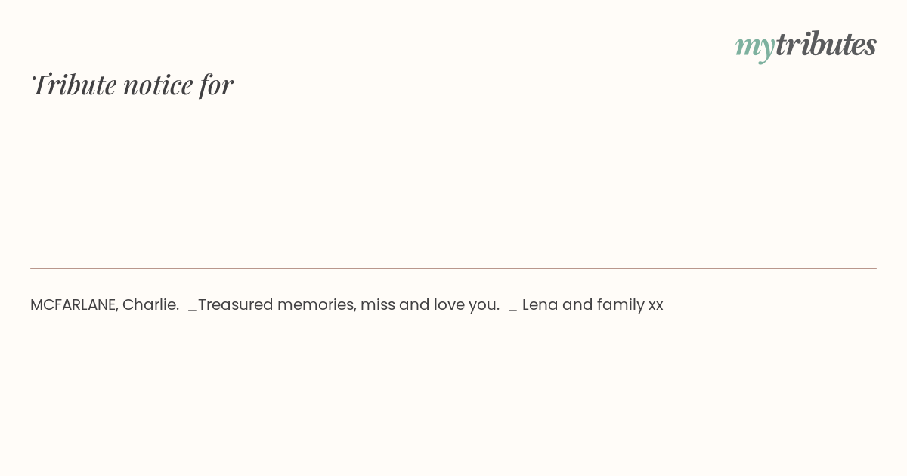The height and width of the screenshot is (476, 907).
Task: Click the name "Charlie." in the notice
Action: [150, 305]
